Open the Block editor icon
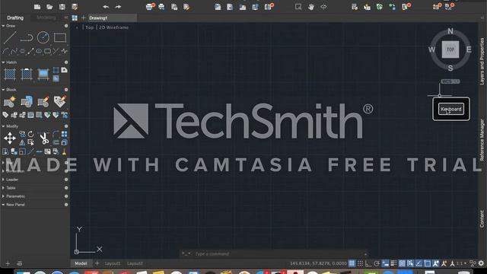 coord(43,101)
